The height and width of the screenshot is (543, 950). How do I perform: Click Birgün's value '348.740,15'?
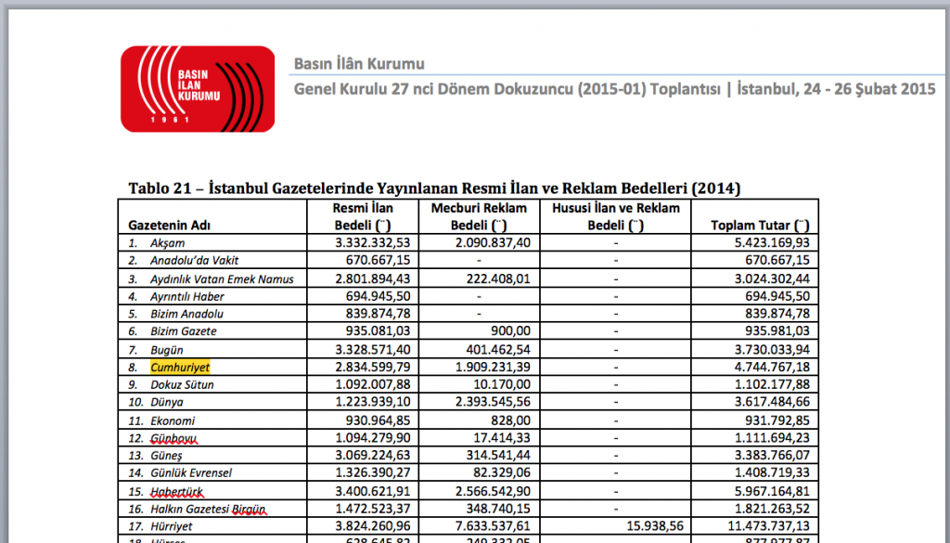498,510
